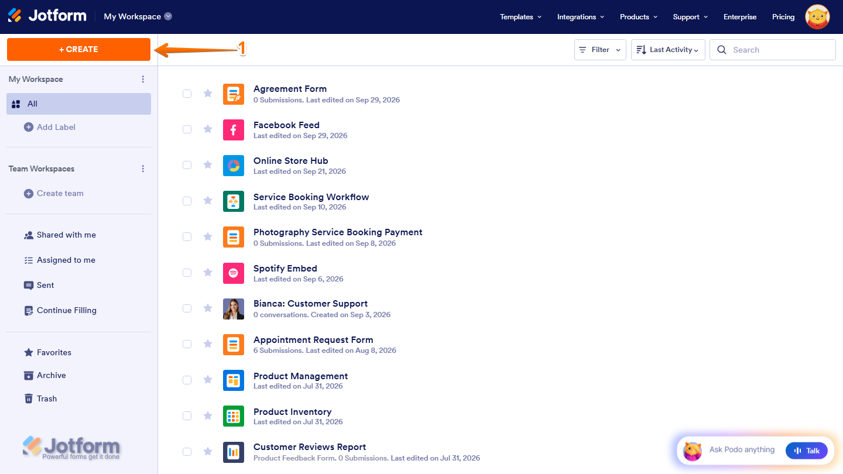Viewport: 843px width, 474px height.
Task: Click the Product Inventory table icon
Action: [234, 416]
